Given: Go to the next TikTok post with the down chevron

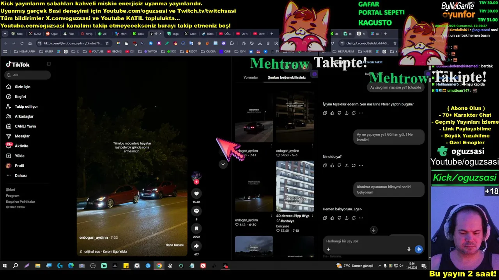Looking at the screenshot, I should point(223,164).
